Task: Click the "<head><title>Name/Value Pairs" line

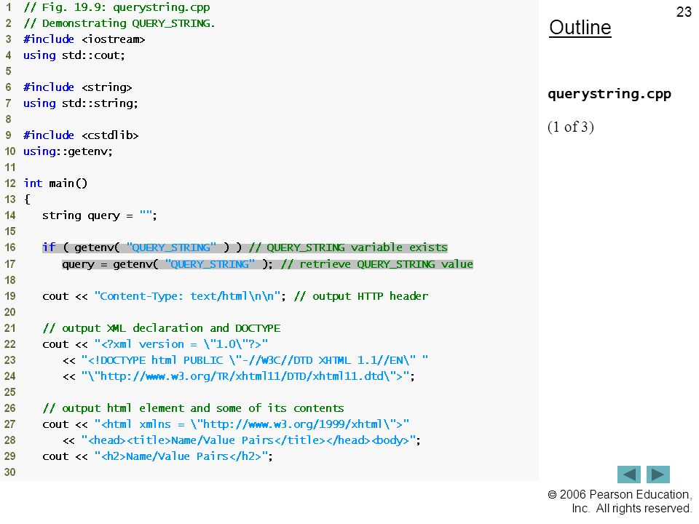Action: click(x=242, y=440)
